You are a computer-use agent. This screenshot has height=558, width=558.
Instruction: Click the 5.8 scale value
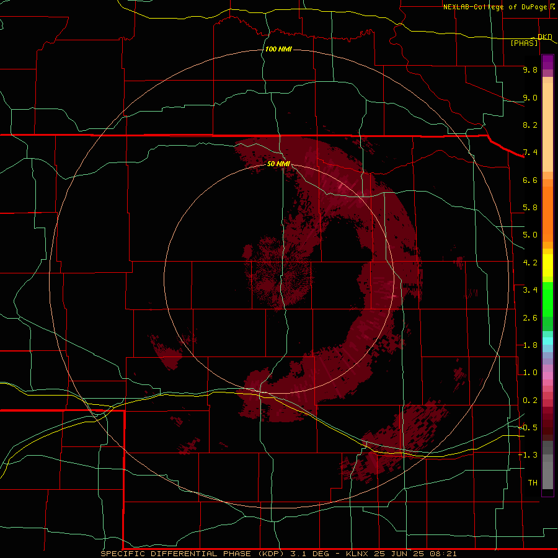click(530, 208)
